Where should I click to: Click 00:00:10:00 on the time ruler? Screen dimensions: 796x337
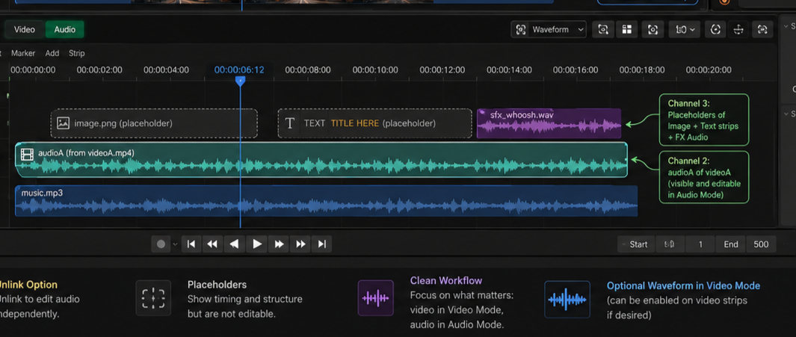coord(375,70)
